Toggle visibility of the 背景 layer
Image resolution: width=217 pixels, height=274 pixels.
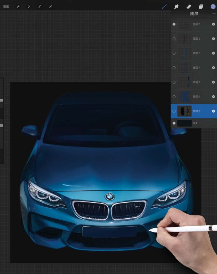tap(174, 123)
